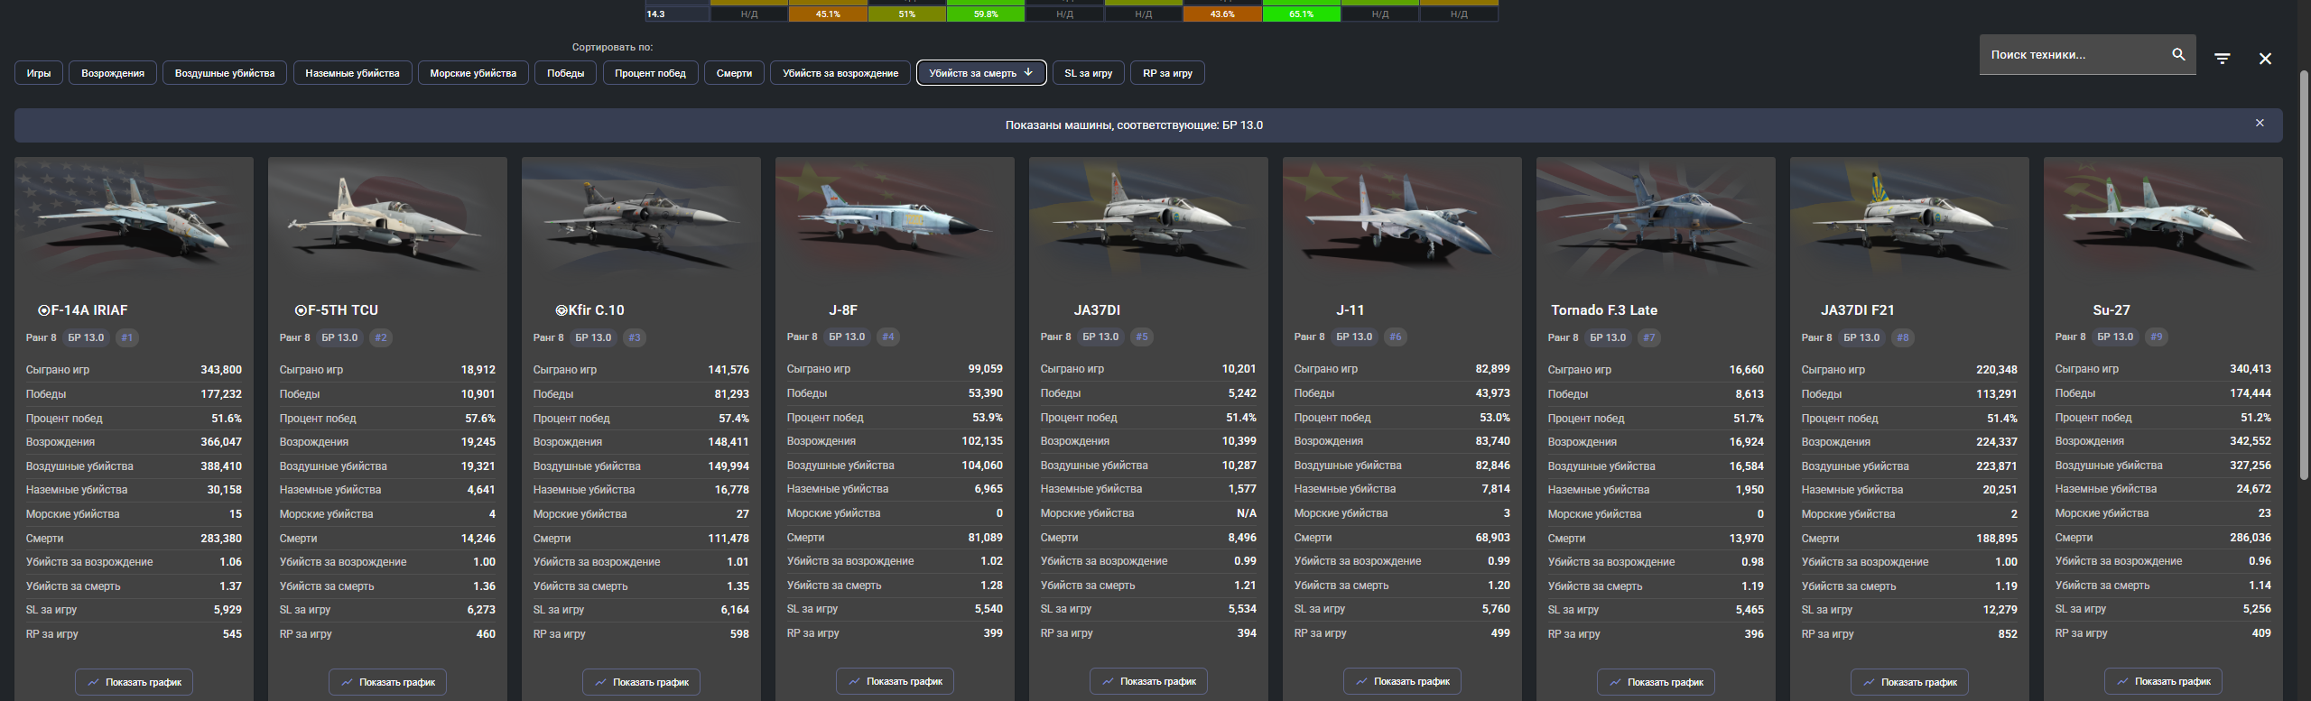
Task: Click the 14.3 row label in top table
Action: (x=677, y=14)
